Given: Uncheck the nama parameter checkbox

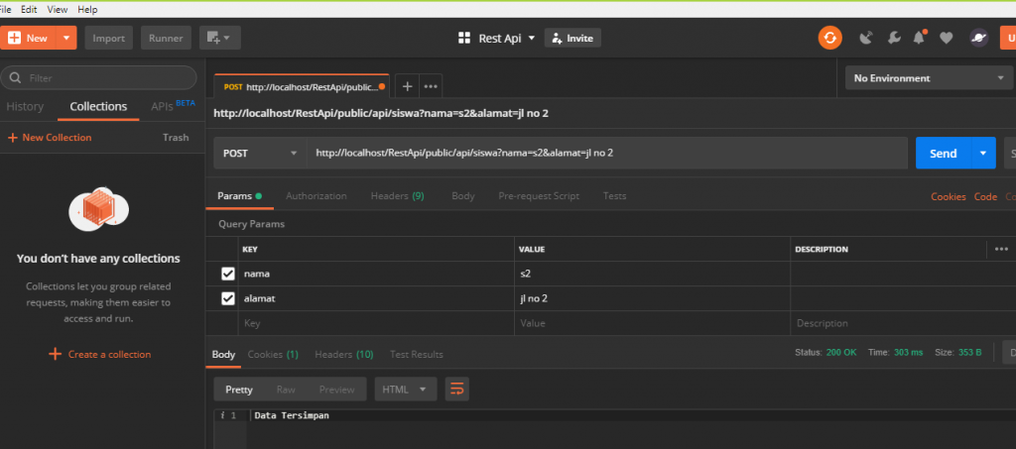Looking at the screenshot, I should [x=228, y=274].
